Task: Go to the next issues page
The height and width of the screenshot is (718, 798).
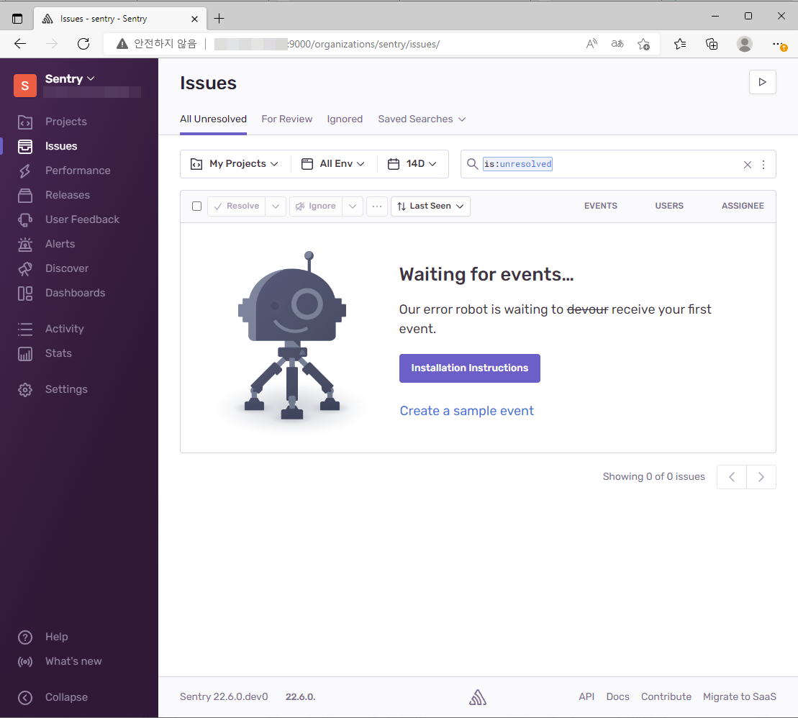Action: click(761, 477)
